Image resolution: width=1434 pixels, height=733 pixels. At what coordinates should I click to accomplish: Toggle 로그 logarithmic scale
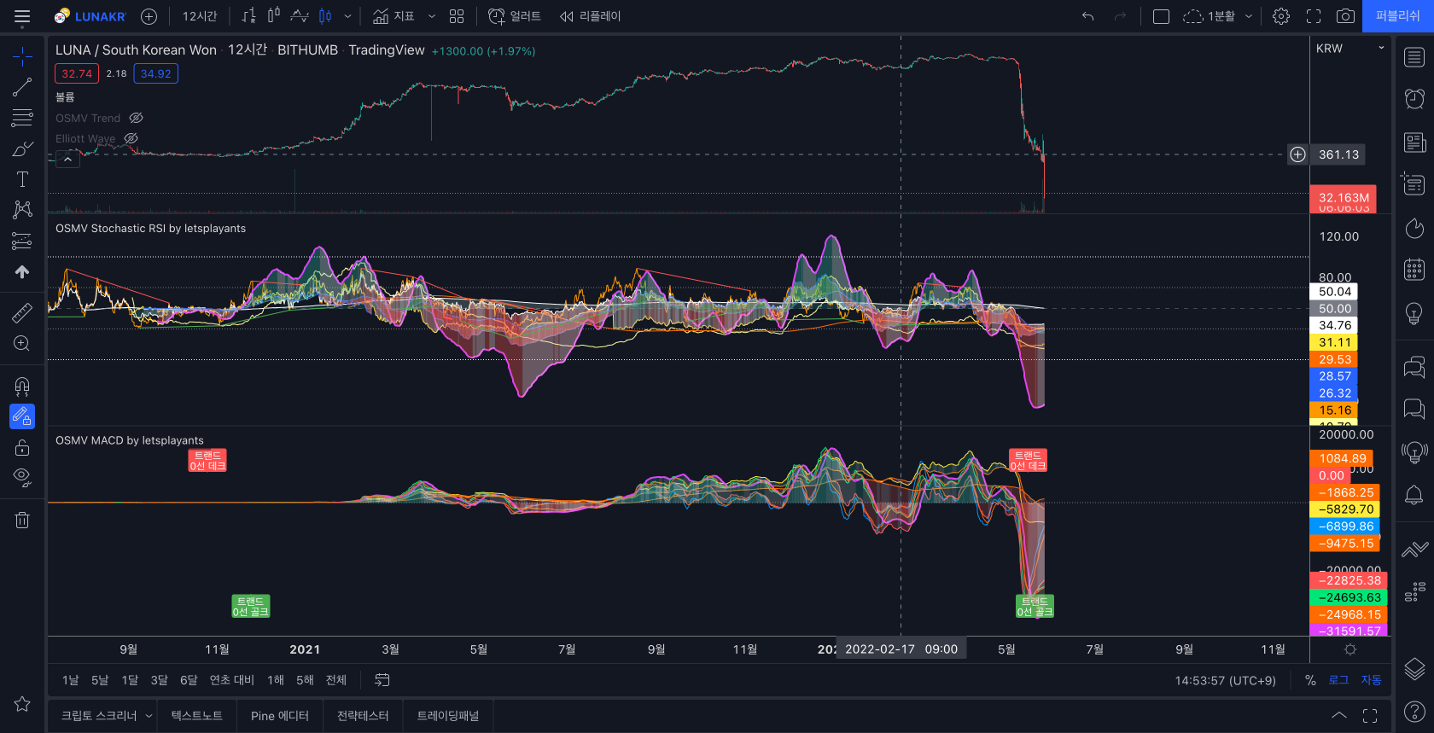click(x=1338, y=680)
